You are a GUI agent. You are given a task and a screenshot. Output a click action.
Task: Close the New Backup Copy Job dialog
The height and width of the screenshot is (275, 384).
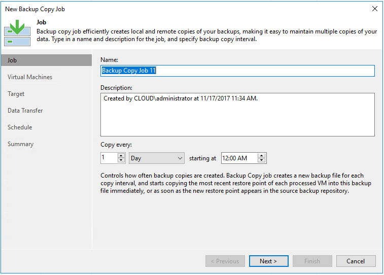point(374,9)
